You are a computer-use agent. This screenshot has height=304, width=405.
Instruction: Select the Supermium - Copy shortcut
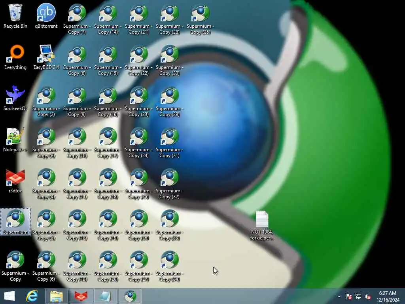[x=15, y=266]
